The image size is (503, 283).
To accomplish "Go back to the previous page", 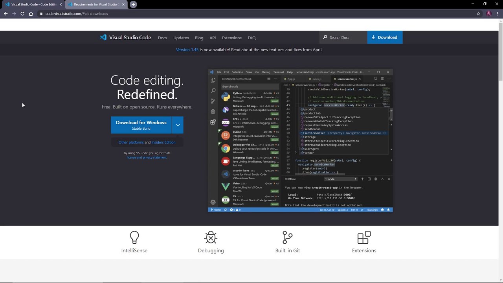I will pos(6,14).
